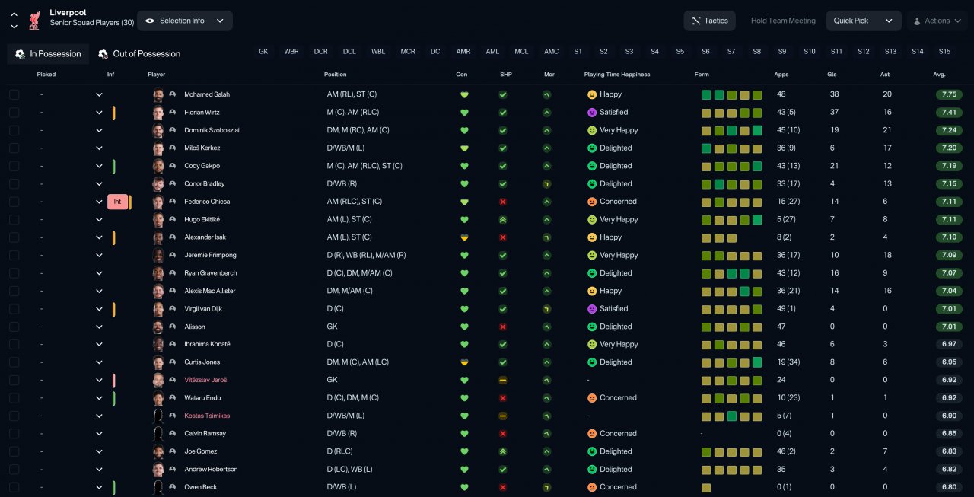This screenshot has width=974, height=497.
Task: Click the yellow heart condition icon for Alexander Isak
Action: (464, 237)
